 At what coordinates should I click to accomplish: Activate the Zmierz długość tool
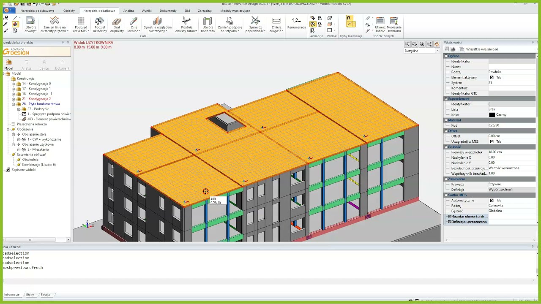point(276,24)
